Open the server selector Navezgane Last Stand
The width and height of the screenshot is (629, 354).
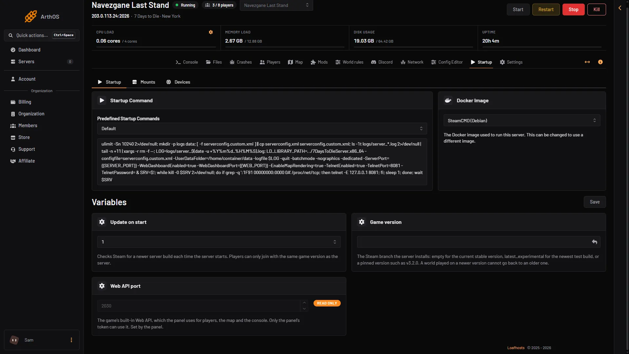[x=276, y=5]
